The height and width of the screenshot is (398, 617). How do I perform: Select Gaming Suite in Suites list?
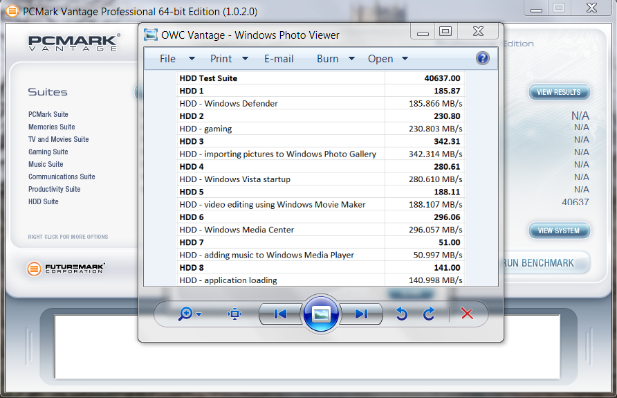48,152
